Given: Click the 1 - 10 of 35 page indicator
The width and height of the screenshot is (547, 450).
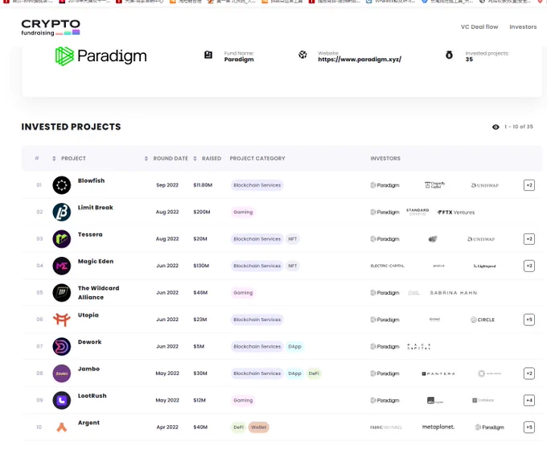Looking at the screenshot, I should (x=518, y=126).
